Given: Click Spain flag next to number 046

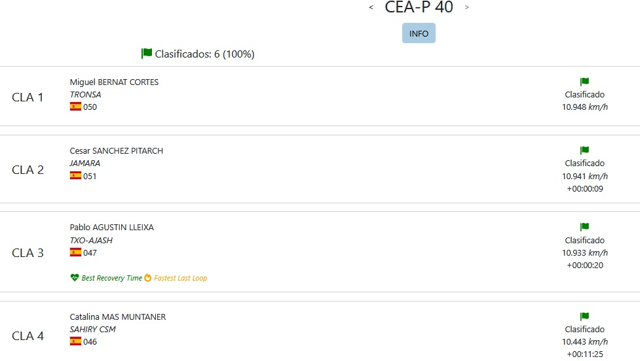Looking at the screenshot, I should point(75,341).
